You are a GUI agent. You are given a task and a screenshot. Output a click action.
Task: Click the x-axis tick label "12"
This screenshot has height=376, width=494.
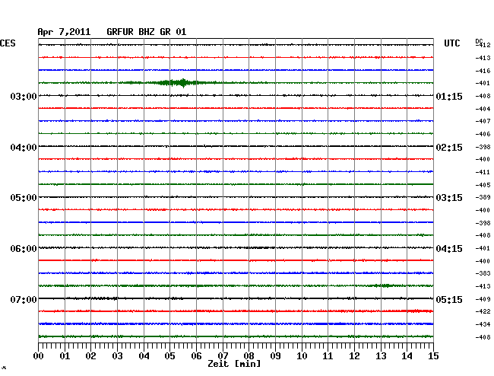tap(354, 356)
